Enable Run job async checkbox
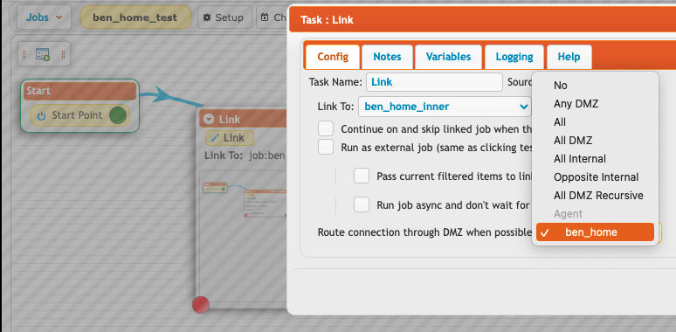This screenshot has height=332, width=676. [362, 204]
